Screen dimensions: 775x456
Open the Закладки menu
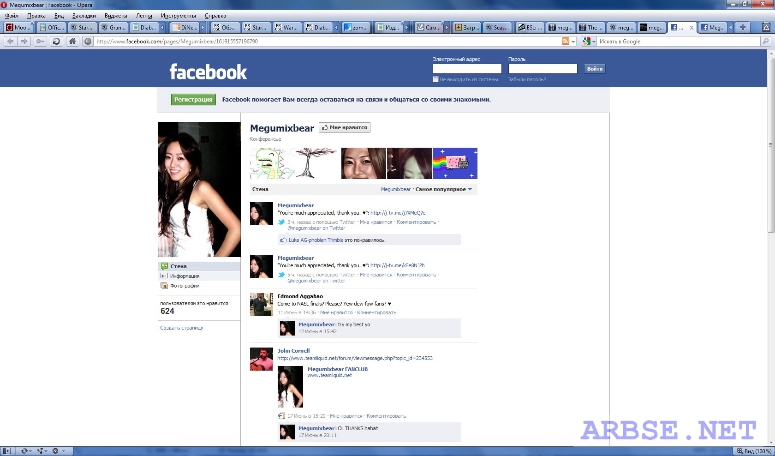[x=84, y=16]
